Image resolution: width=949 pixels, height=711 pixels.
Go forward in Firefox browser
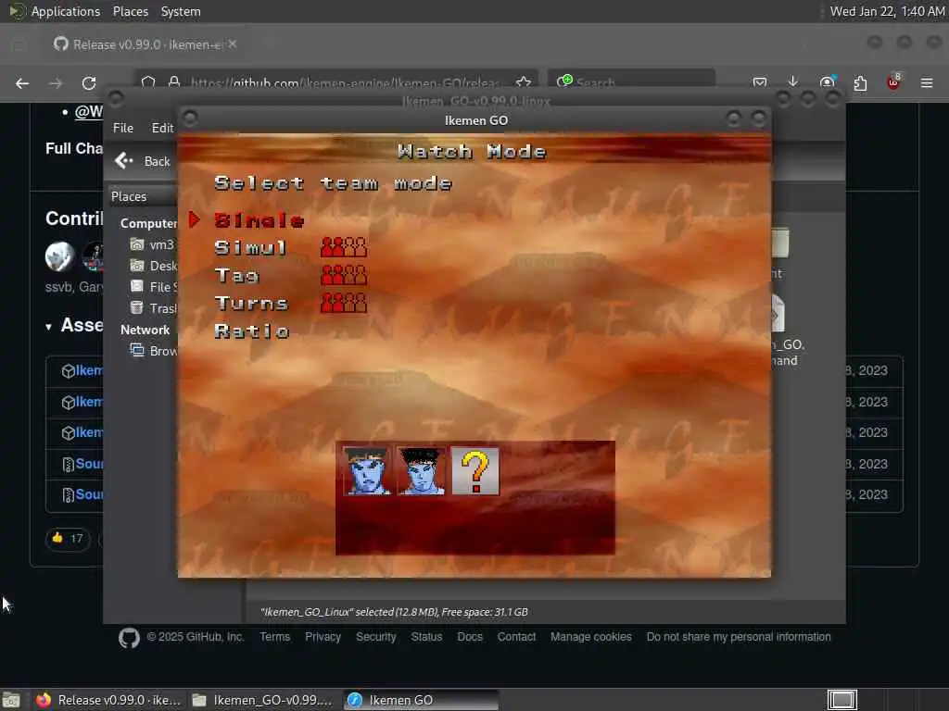click(56, 83)
